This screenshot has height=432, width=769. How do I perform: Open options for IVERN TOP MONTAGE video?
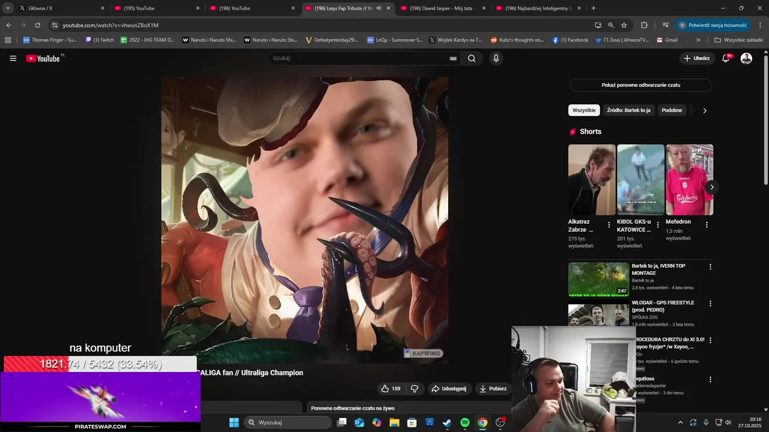tap(710, 267)
